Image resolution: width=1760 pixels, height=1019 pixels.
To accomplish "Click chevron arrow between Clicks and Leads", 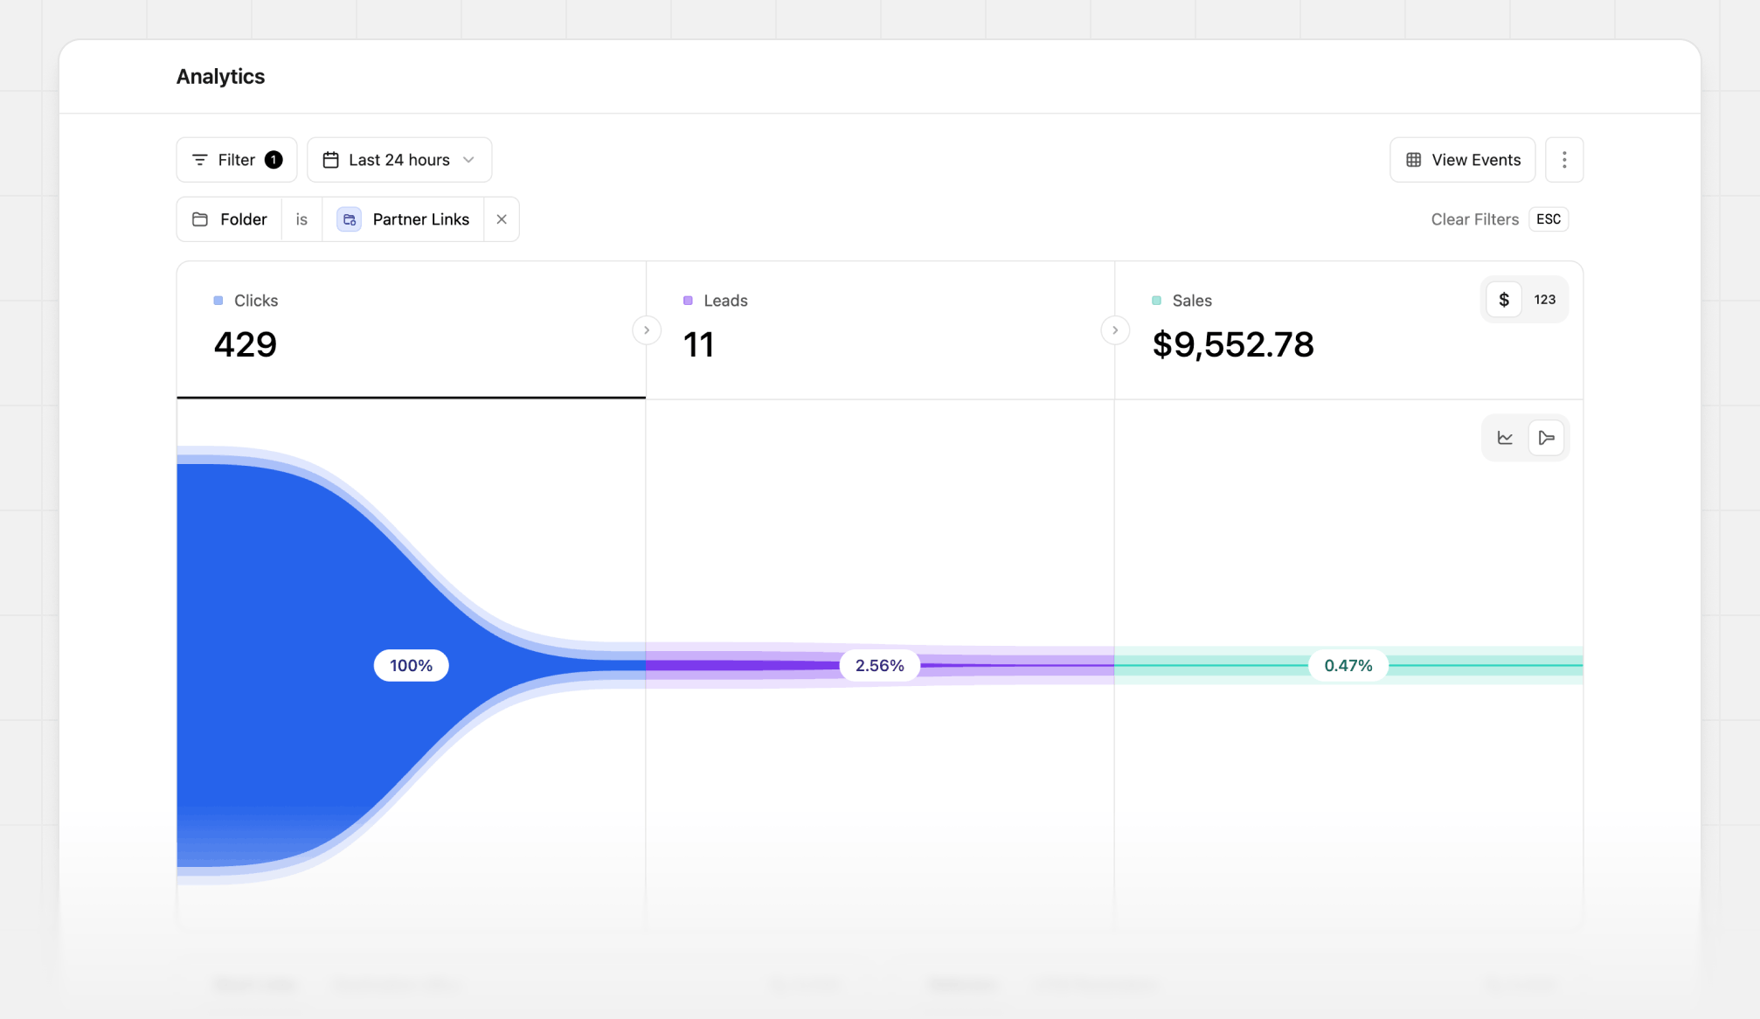I will point(647,330).
